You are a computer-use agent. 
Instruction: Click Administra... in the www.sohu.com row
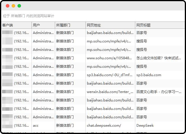[x=43, y=58]
